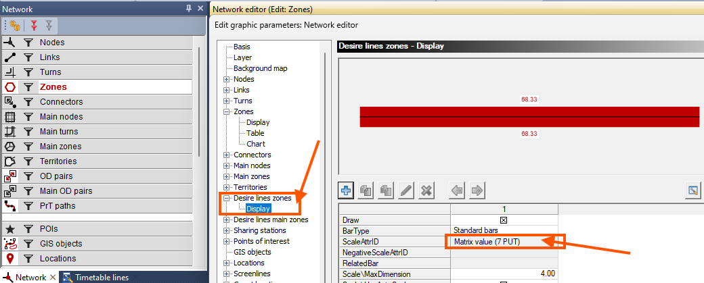Click the delete bar X icon
Image resolution: width=704 pixels, height=283 pixels.
click(x=426, y=191)
